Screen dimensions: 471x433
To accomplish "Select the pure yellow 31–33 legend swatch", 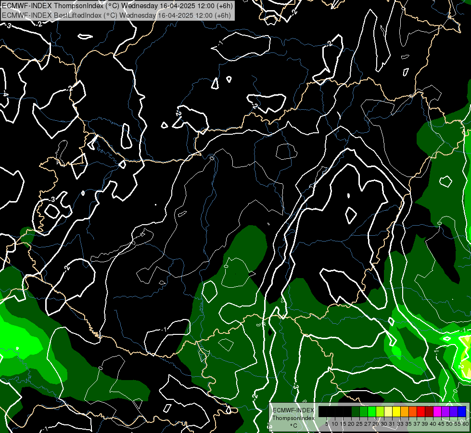I will (396, 412).
